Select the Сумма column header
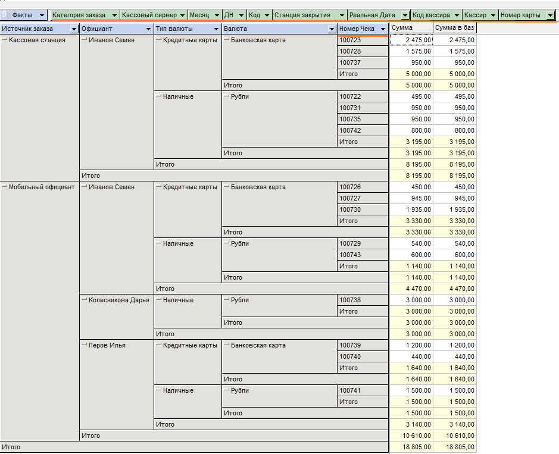Viewport: 559px width, 454px height. (x=411, y=28)
